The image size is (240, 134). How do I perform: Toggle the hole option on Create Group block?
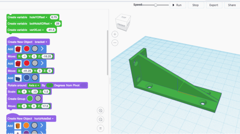[x=38, y=98]
